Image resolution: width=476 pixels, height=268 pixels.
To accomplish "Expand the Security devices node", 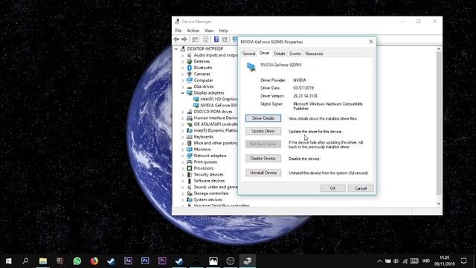I will (183, 174).
